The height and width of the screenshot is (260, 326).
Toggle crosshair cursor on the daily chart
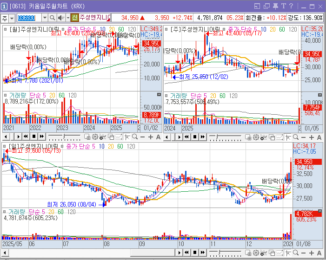pyautogui.click(x=288, y=253)
